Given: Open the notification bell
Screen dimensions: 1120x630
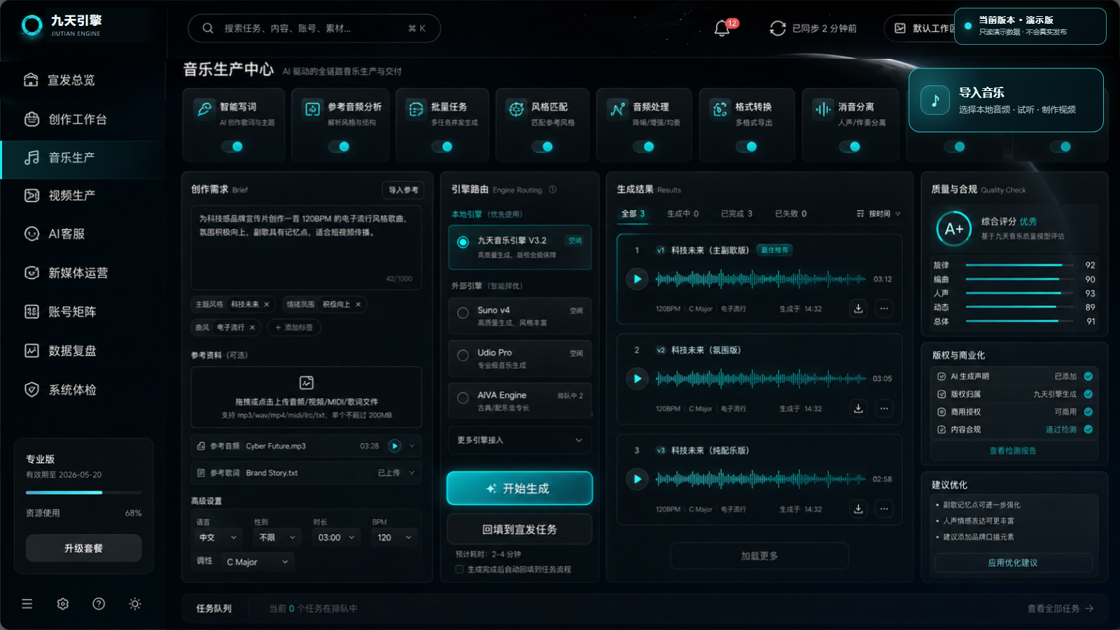Looking at the screenshot, I should (x=722, y=29).
